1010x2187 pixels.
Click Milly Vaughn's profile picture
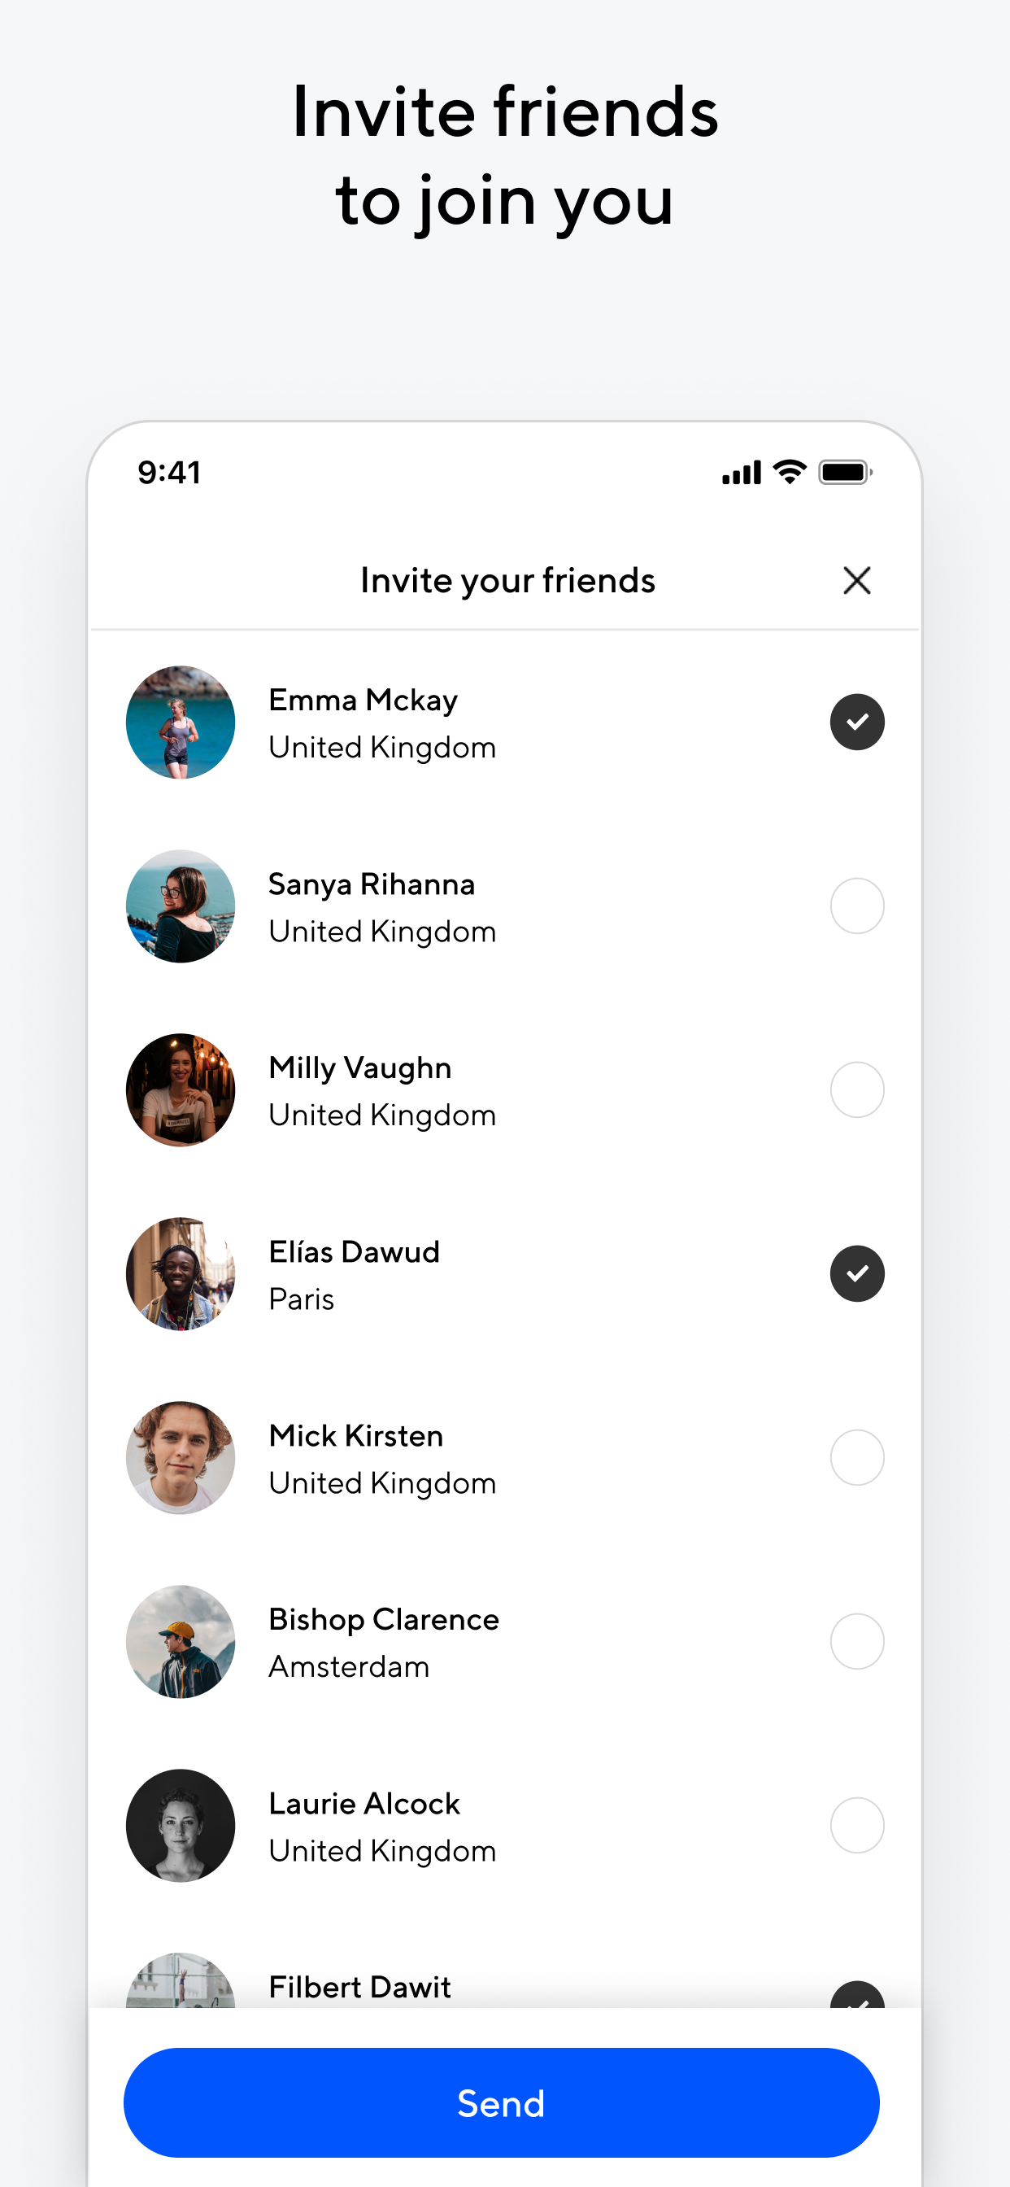[x=180, y=1090]
